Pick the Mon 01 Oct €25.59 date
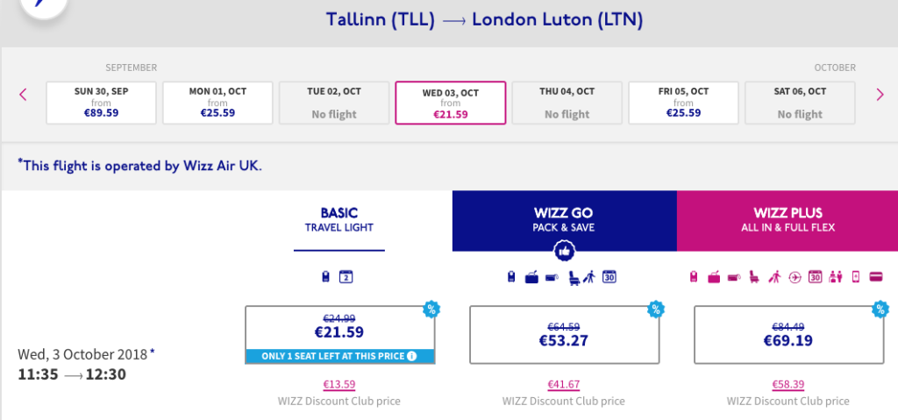 pyautogui.click(x=217, y=103)
